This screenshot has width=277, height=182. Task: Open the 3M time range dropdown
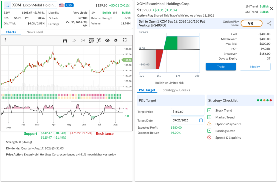(x=83, y=40)
